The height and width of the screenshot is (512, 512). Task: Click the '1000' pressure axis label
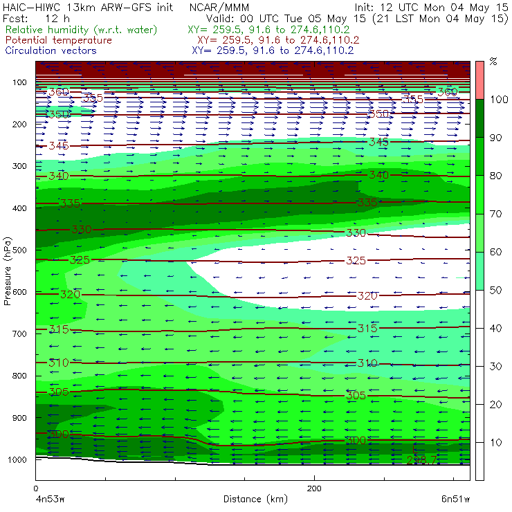point(17,459)
